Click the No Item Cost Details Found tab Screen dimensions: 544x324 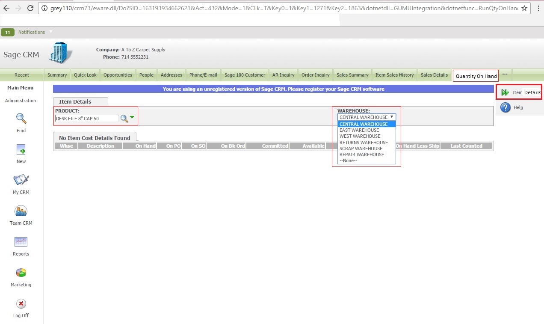click(x=95, y=138)
